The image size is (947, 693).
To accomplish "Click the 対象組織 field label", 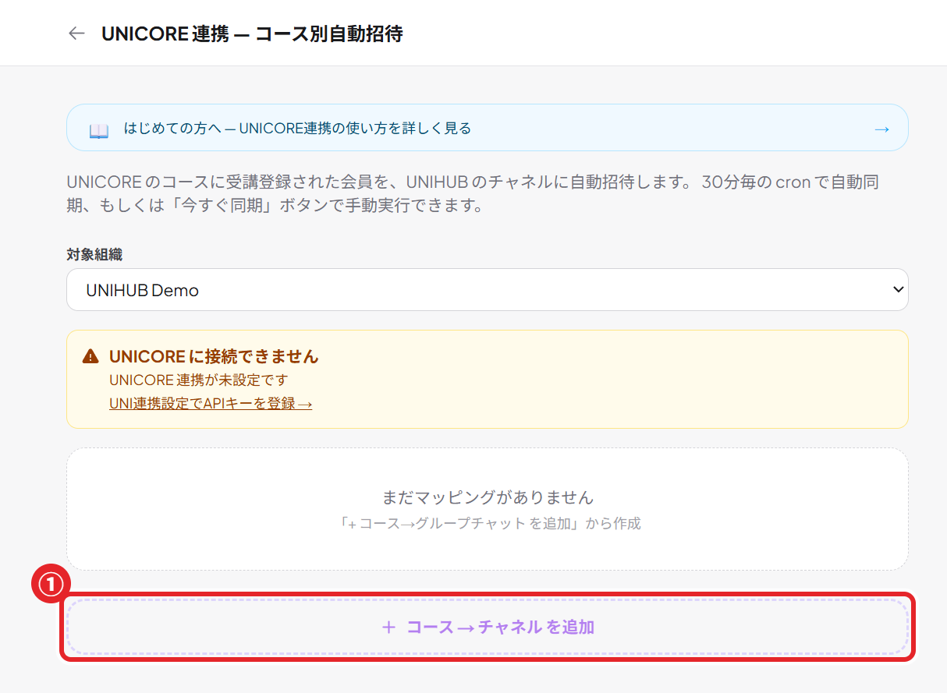I will tap(94, 254).
